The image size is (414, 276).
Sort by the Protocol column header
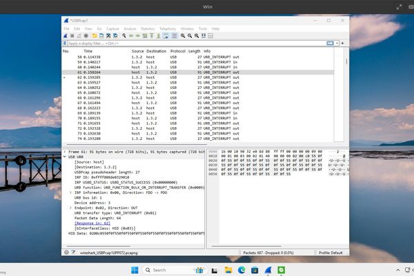tap(178, 51)
